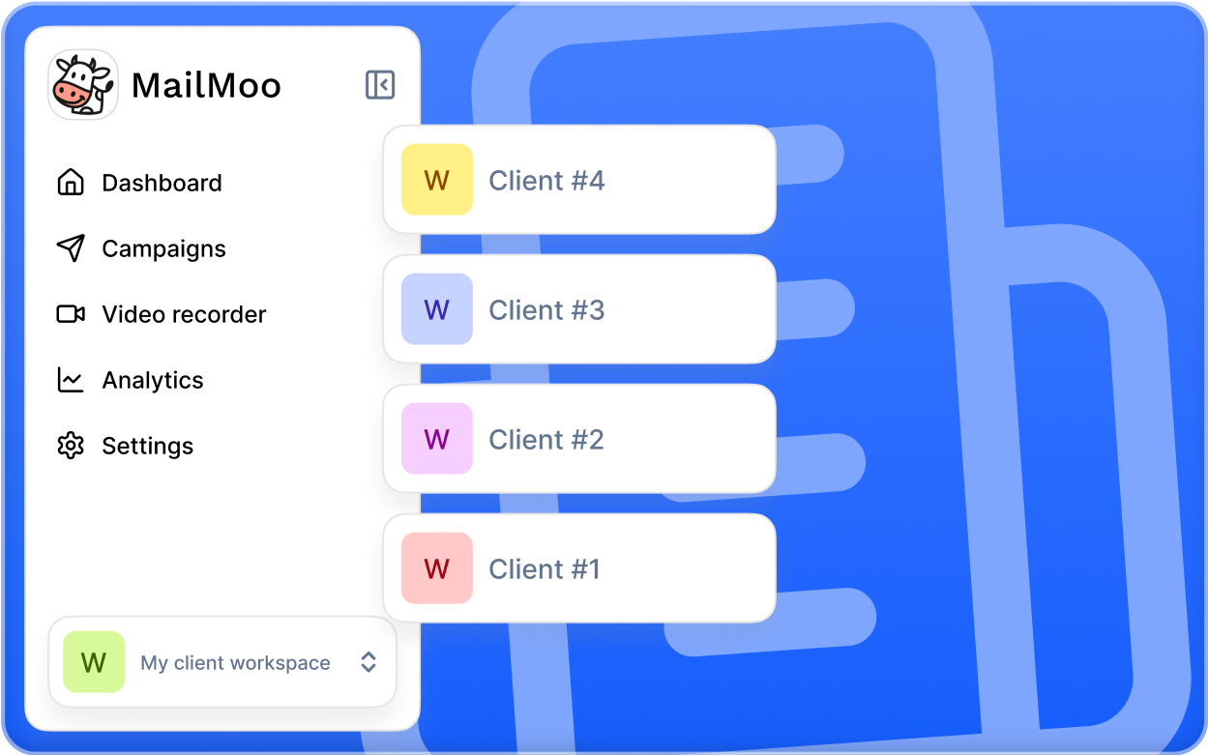Click the MailMoo cow logo
This screenshot has height=755, width=1208.
coord(82,84)
